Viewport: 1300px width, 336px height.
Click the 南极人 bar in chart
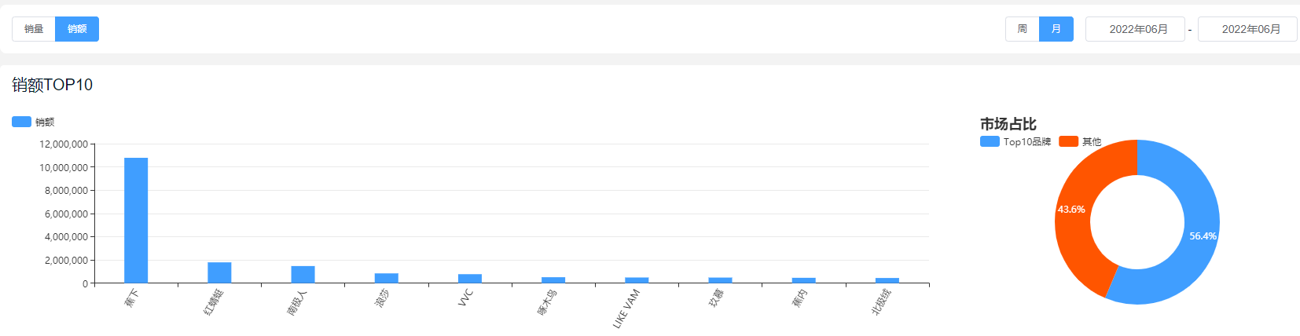303,274
